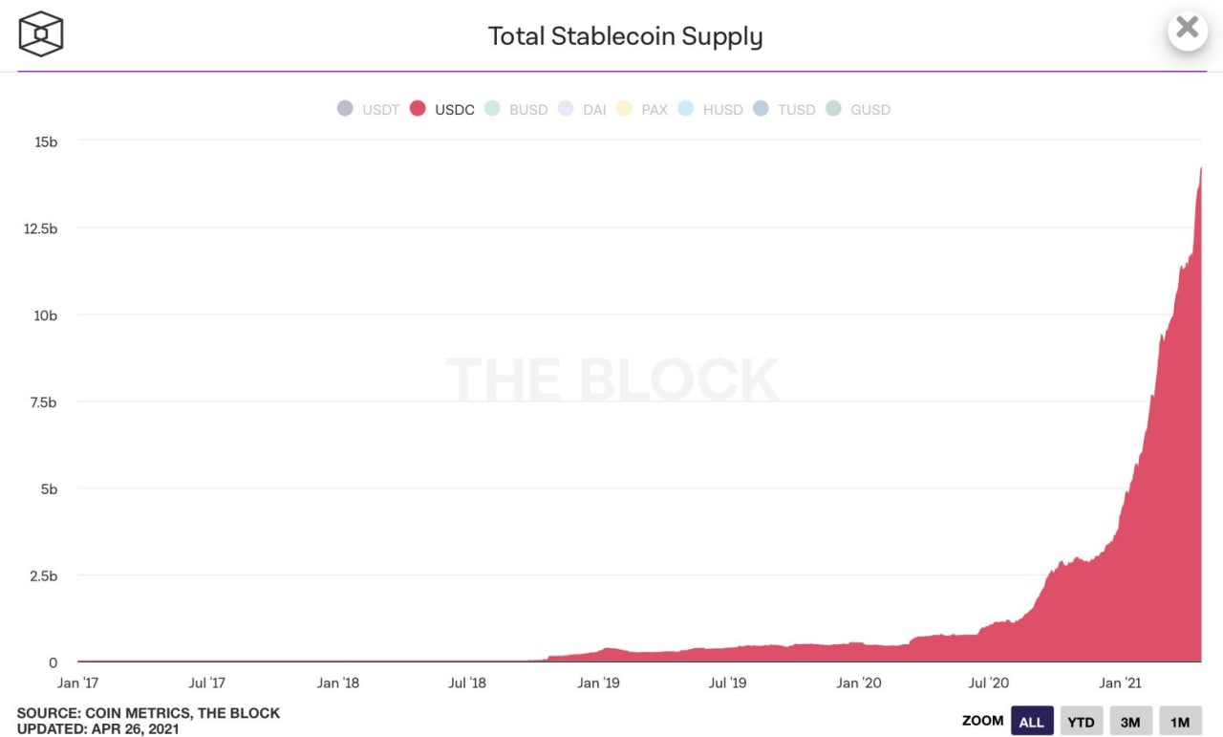This screenshot has width=1223, height=737.
Task: Select the ALL zoom range
Action: click(1032, 722)
